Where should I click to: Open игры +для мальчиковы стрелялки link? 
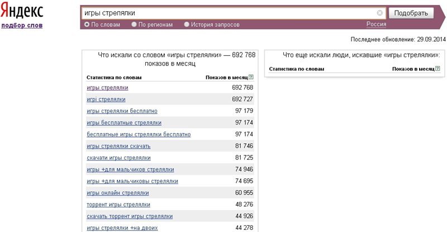[x=132, y=181]
